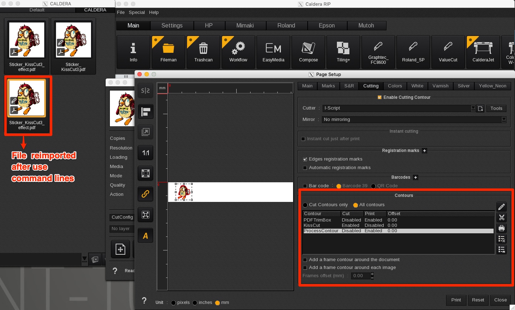
Task: Enable Instant cut just after print
Action: (x=303, y=139)
